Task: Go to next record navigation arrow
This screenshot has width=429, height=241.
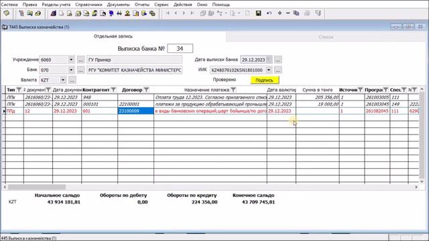Action: [184, 13]
